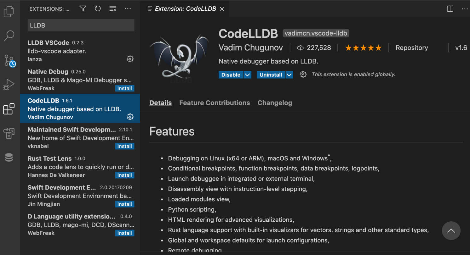
Task: Select CodeLLDB in extension list
Action: point(80,108)
